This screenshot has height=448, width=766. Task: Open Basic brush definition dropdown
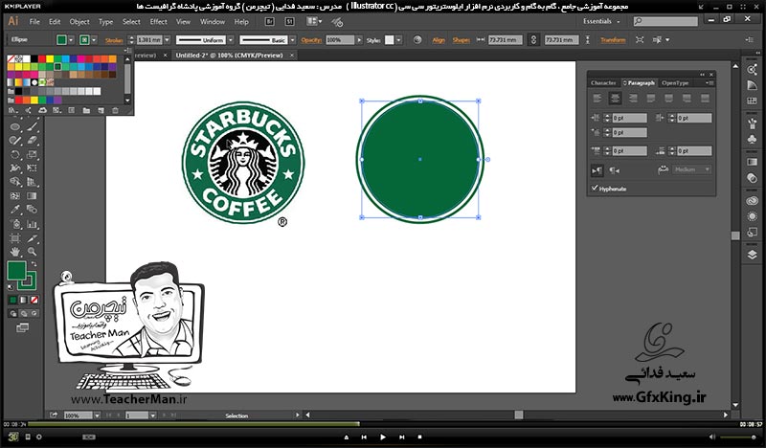[x=292, y=40]
